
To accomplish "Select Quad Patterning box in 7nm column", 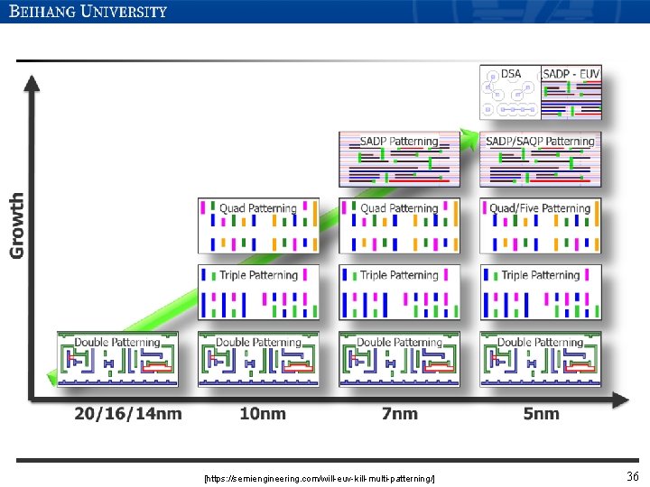I will 400,226.
